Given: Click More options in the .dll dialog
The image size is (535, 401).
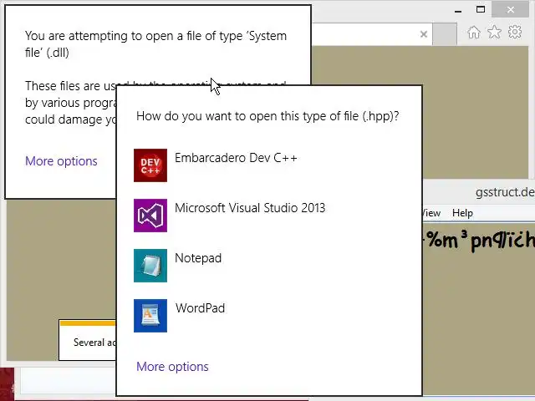Looking at the screenshot, I should [61, 161].
